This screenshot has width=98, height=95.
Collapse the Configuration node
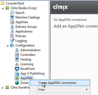pos(7,46)
